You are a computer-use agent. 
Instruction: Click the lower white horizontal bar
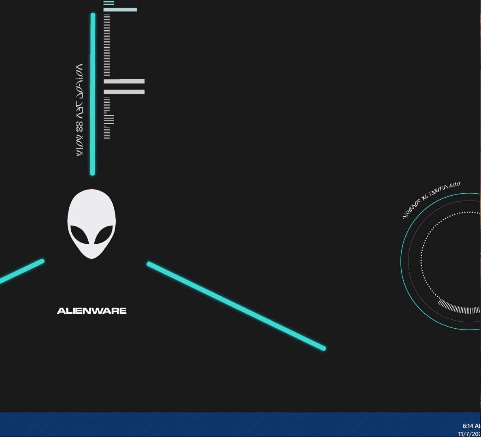click(124, 92)
